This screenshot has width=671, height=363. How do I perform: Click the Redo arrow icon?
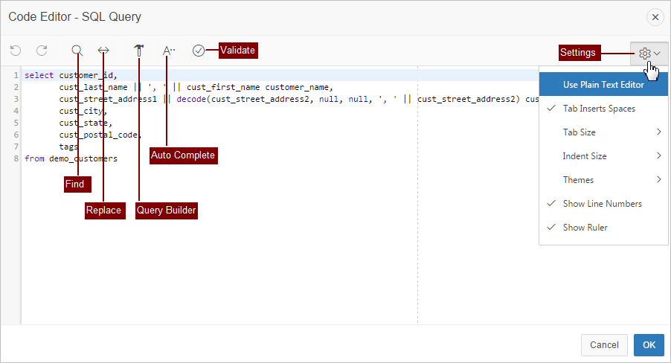point(42,51)
